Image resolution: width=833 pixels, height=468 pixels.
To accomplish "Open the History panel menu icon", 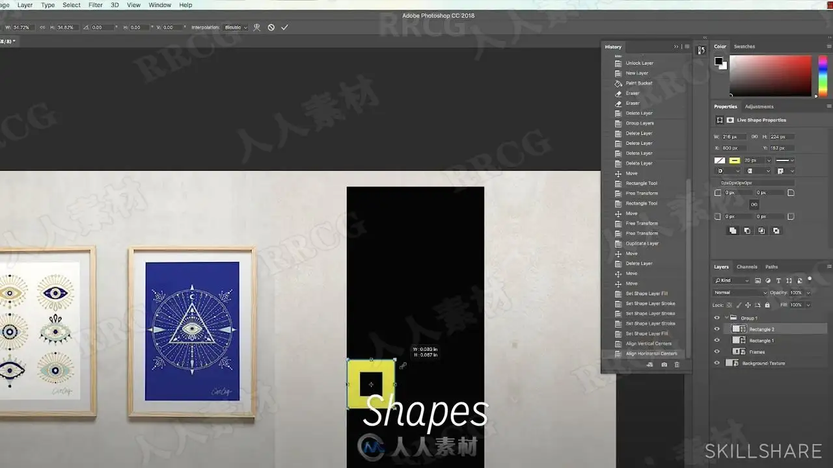I will [x=687, y=47].
